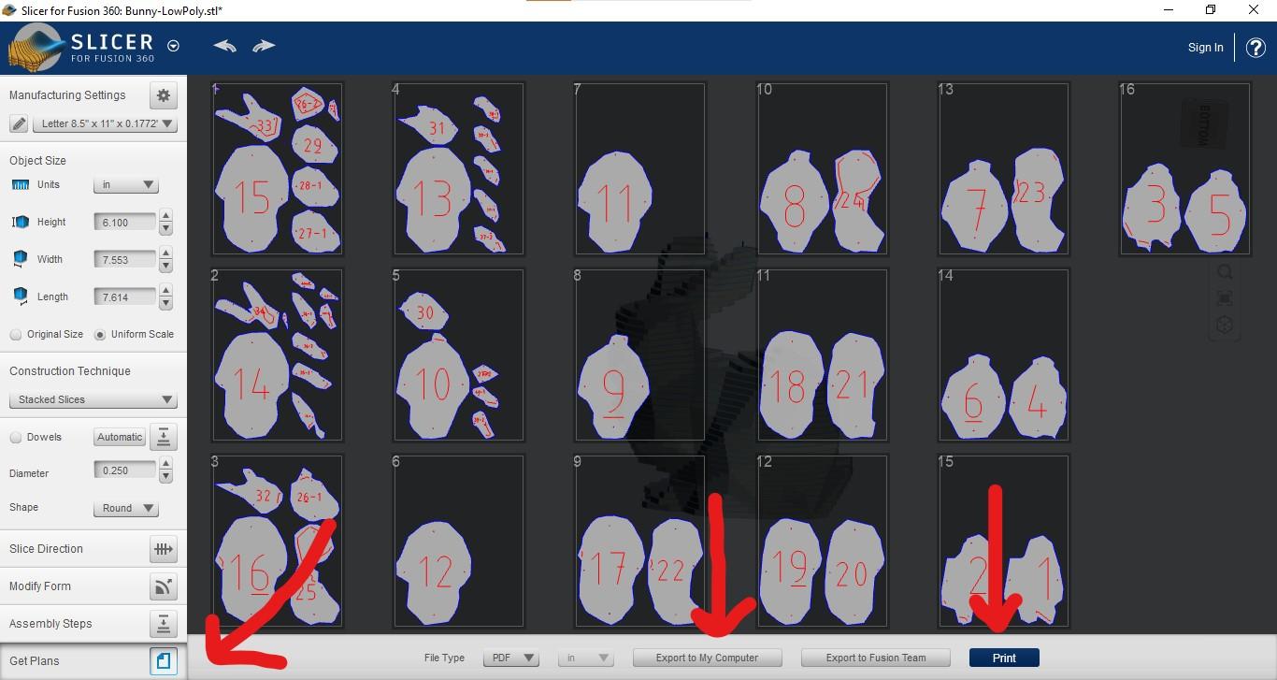Redo the last undone action
The image size is (1277, 680).
pyautogui.click(x=264, y=46)
